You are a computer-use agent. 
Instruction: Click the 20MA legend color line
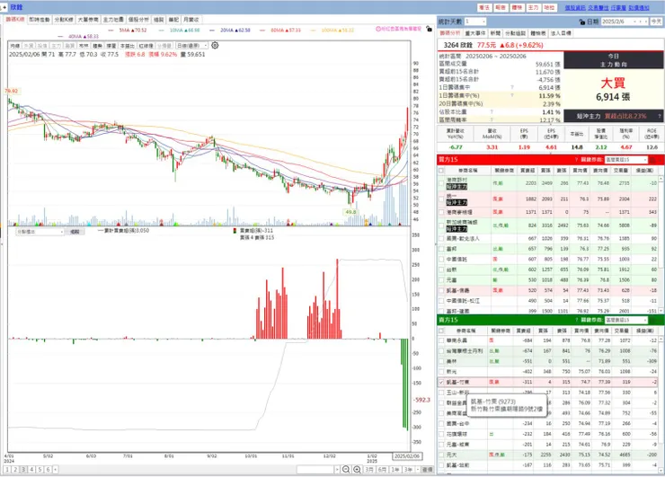coord(212,31)
